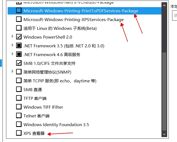Viewport: 177px width, 142px height.
Task: Click the scrollbar track above the thumb
Action: (x=164, y=30)
